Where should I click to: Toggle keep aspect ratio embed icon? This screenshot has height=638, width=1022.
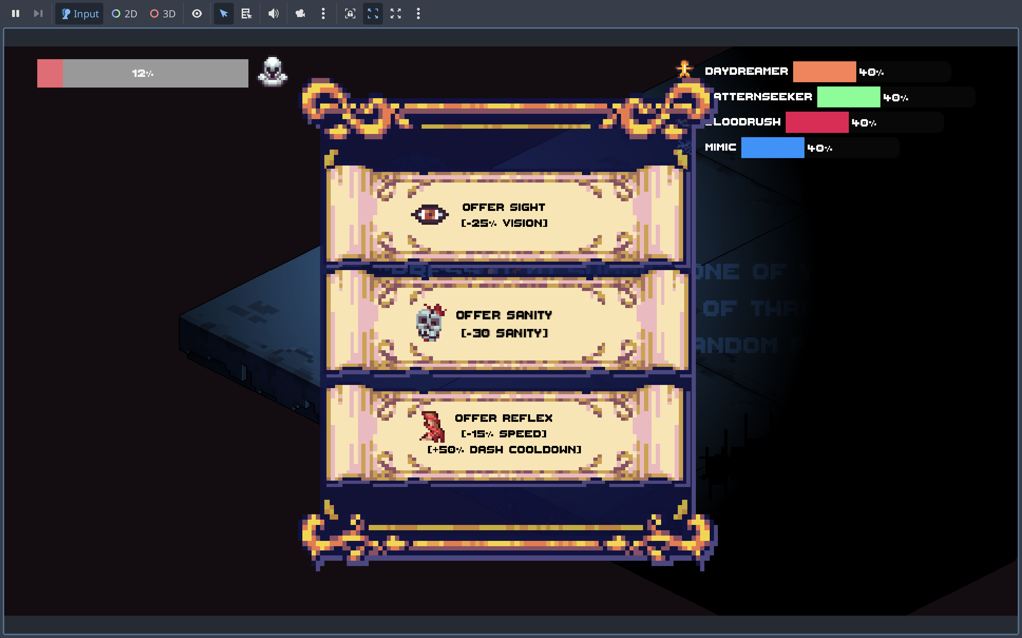click(x=373, y=13)
